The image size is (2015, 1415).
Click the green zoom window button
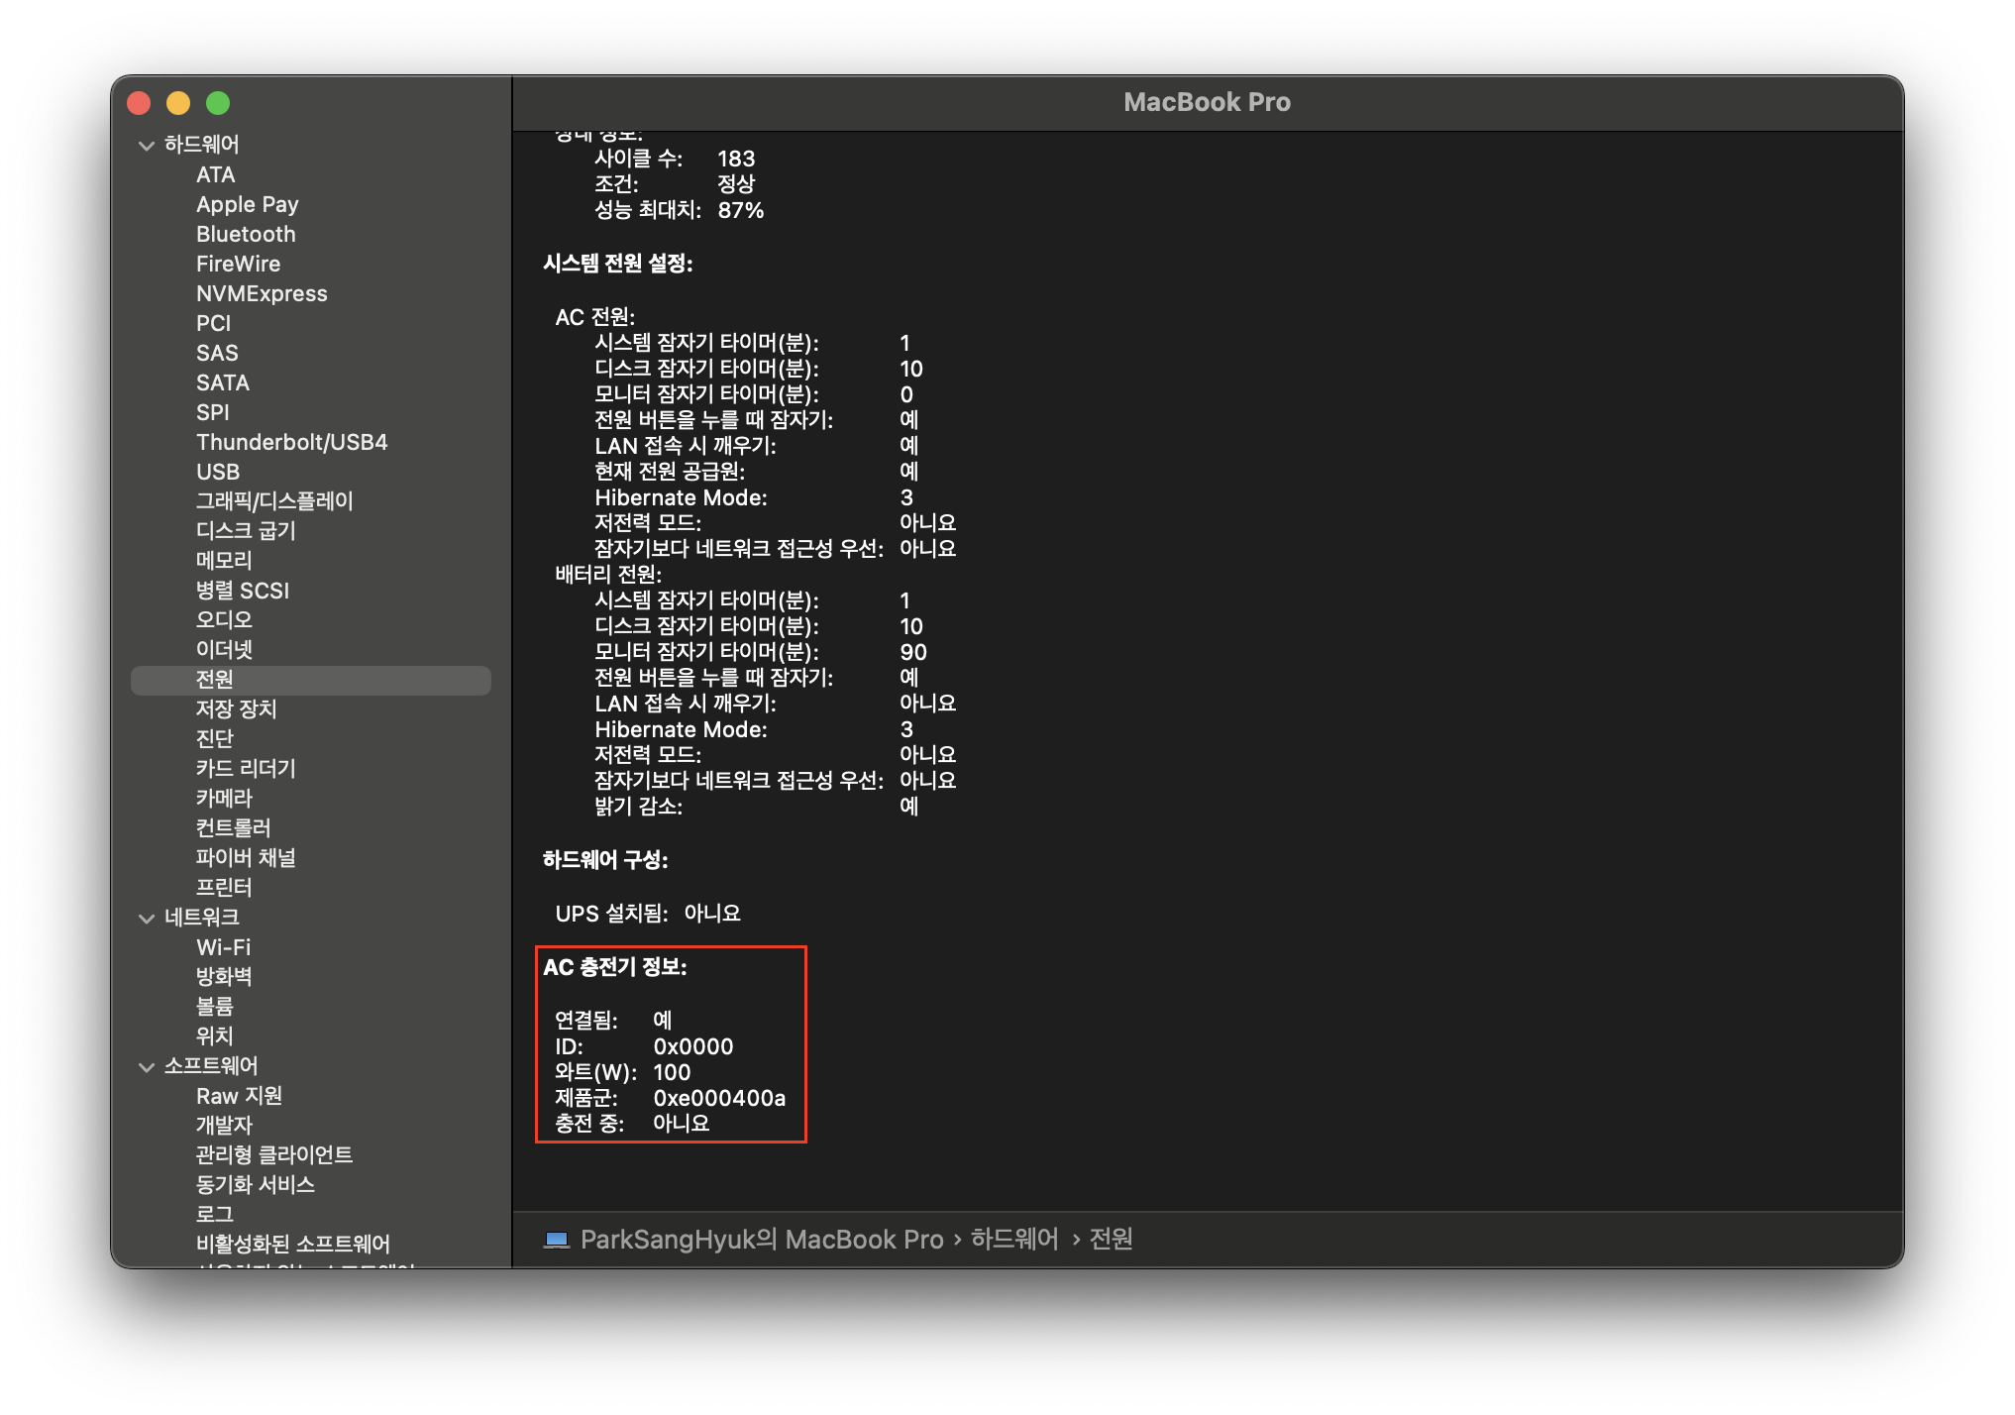(218, 103)
